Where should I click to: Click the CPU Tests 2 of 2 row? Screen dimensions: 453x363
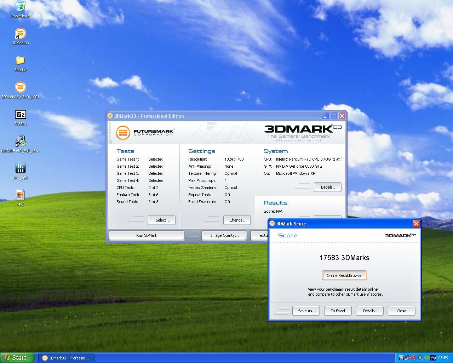tap(137, 188)
